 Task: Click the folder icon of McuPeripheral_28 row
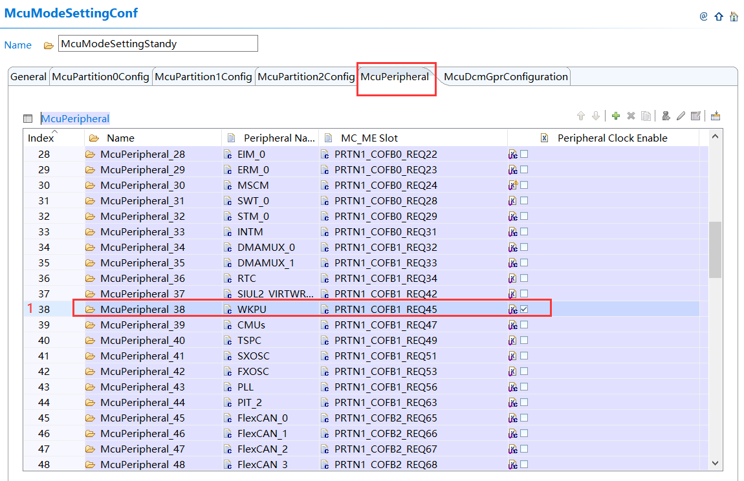(90, 154)
